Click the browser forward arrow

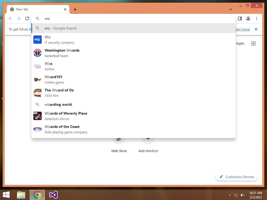click(19, 18)
